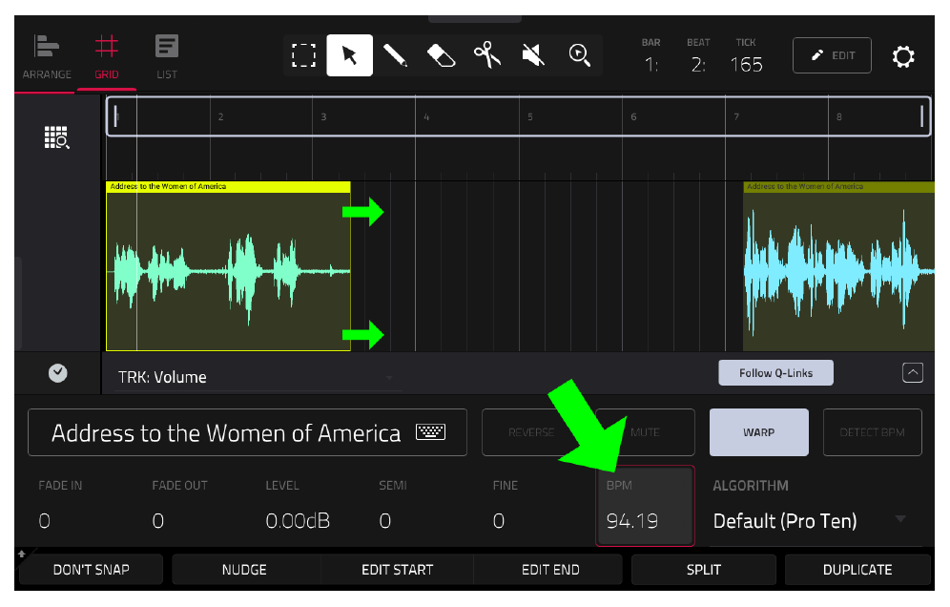Select the Fade In value
The width and height of the screenshot is (950, 607).
(x=44, y=521)
